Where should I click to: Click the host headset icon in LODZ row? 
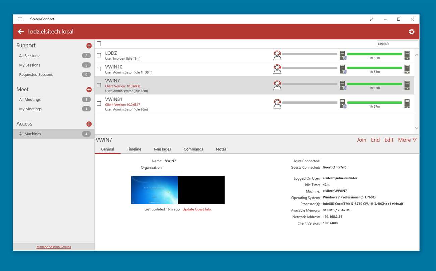[277, 55]
